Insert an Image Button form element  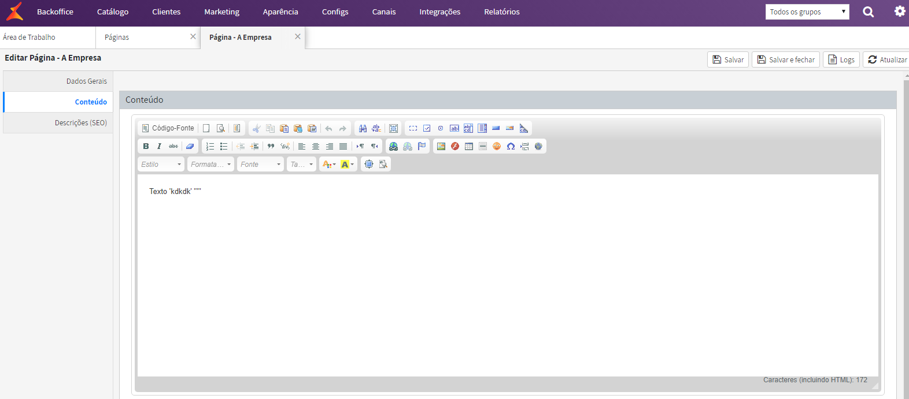tap(510, 128)
